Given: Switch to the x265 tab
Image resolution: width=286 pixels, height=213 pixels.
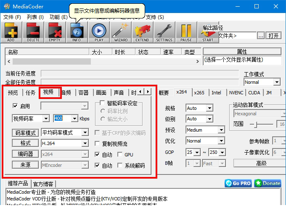Looking at the screenshot, I should pos(199,93).
